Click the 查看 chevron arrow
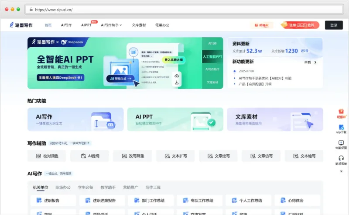The image size is (349, 215). click(315, 62)
